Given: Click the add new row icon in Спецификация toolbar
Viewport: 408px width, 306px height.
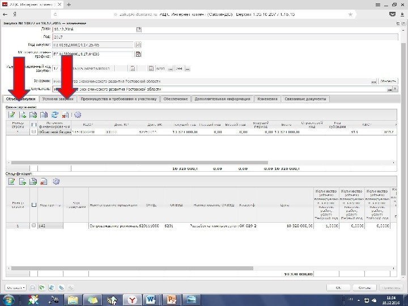Looking at the screenshot, I should tap(23, 181).
